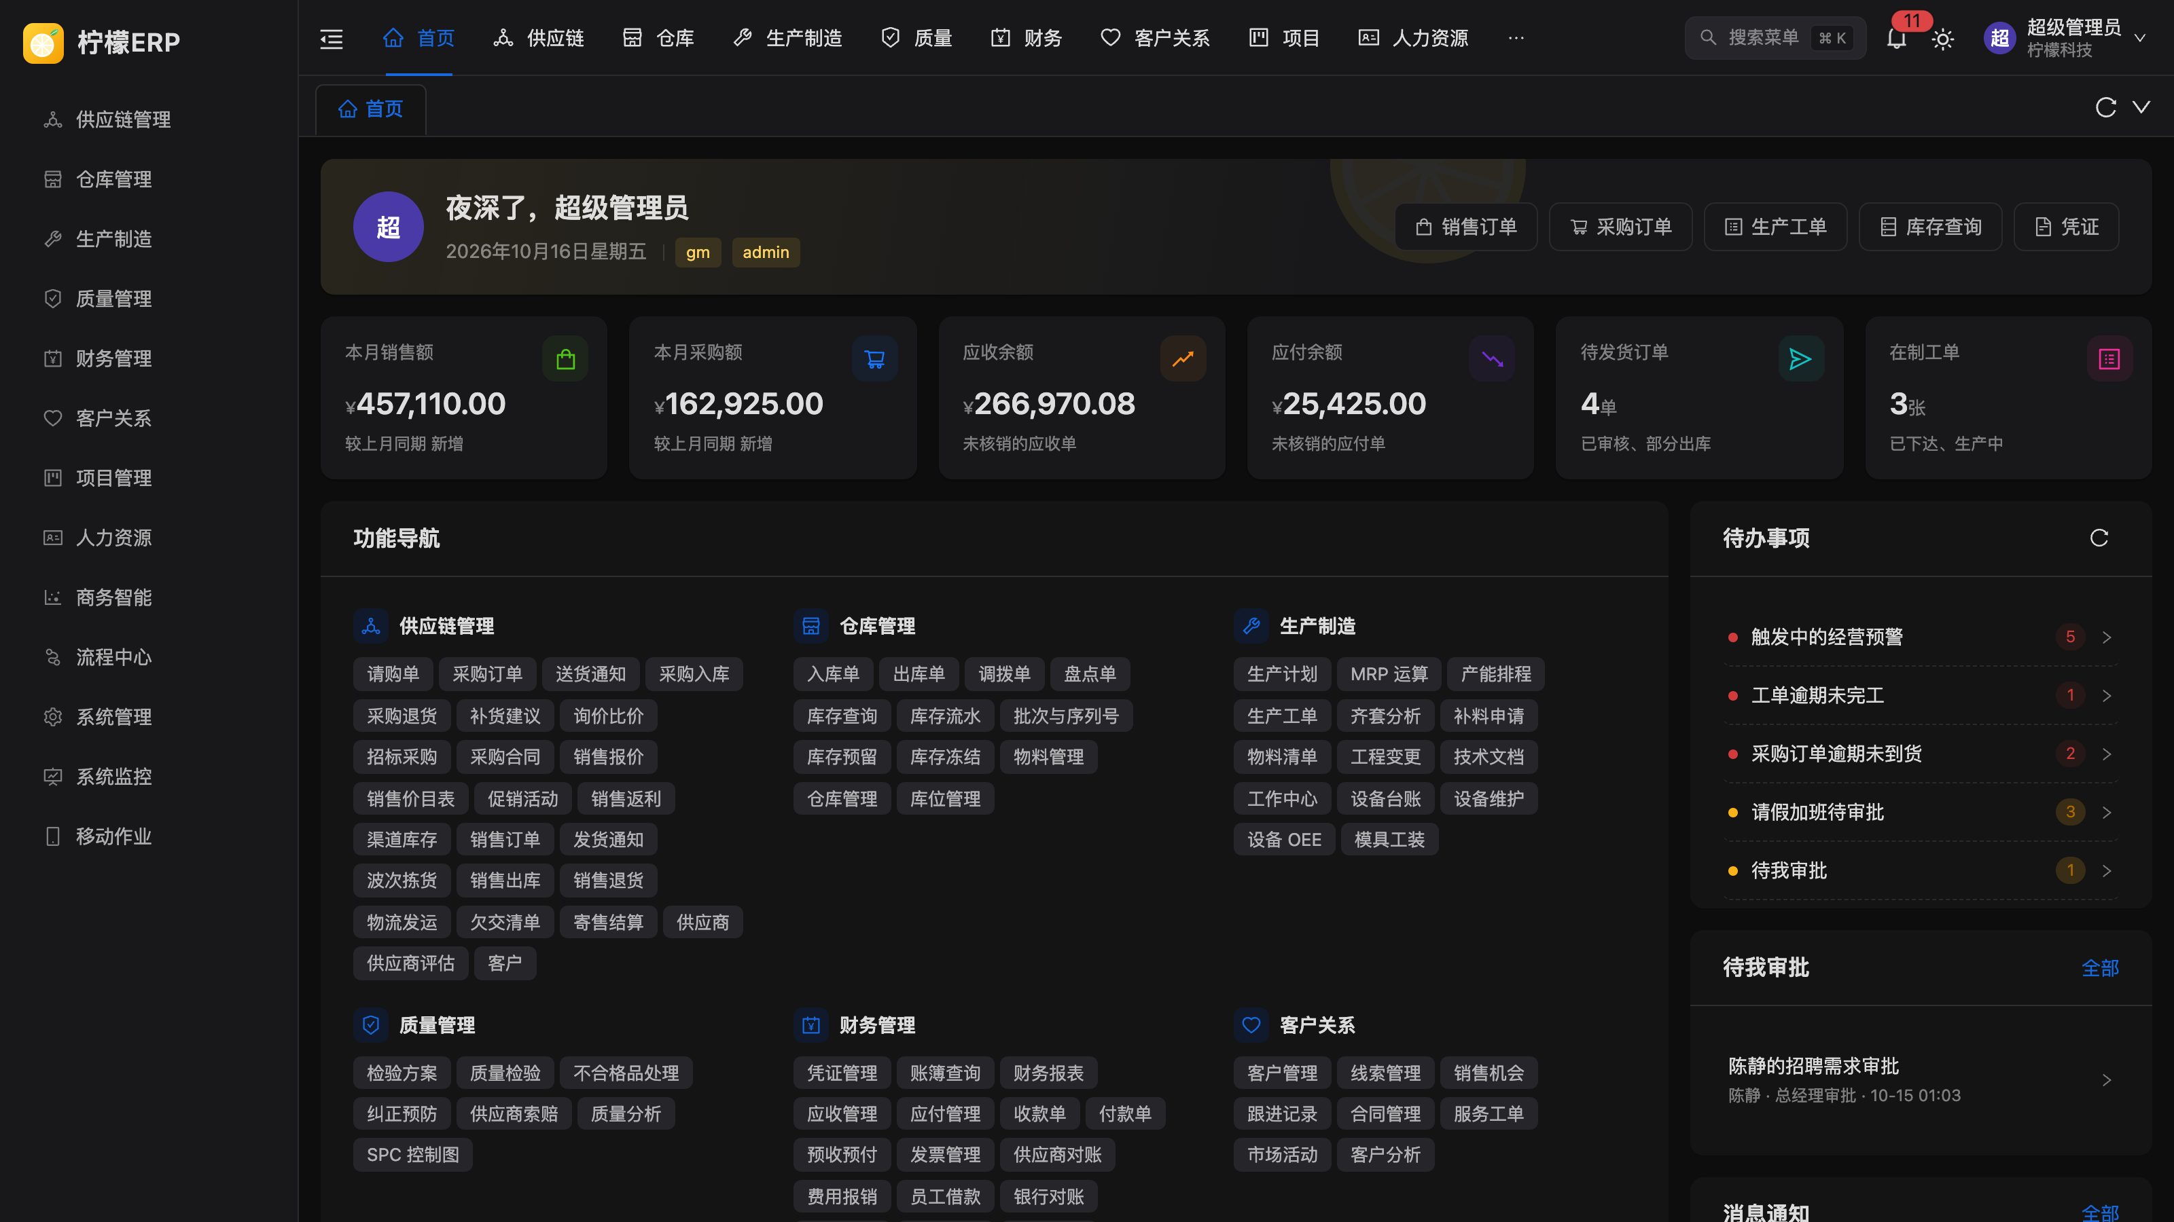The height and width of the screenshot is (1222, 2174).
Task: Click the 应付余额 falling trend icon
Action: tap(1492, 359)
